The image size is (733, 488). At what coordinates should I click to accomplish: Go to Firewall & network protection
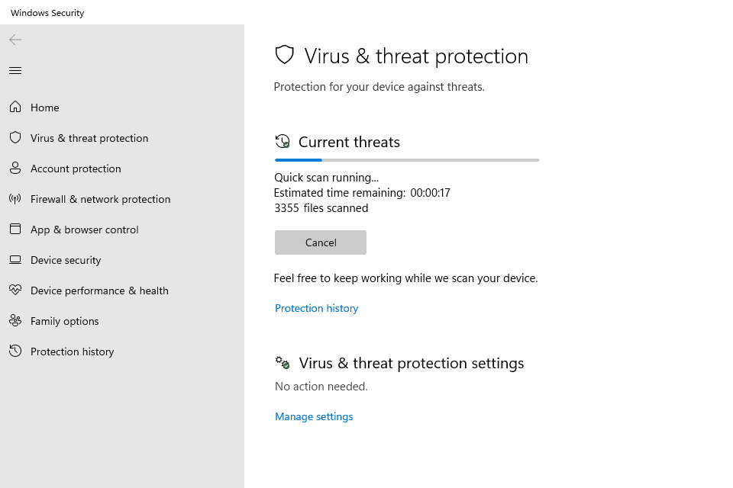pyautogui.click(x=100, y=199)
